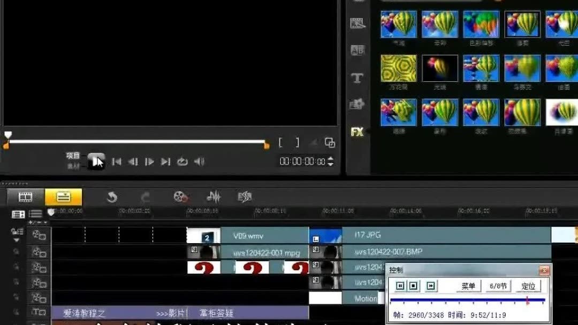
Task: Switch to Timeline view tab
Action: click(x=64, y=196)
